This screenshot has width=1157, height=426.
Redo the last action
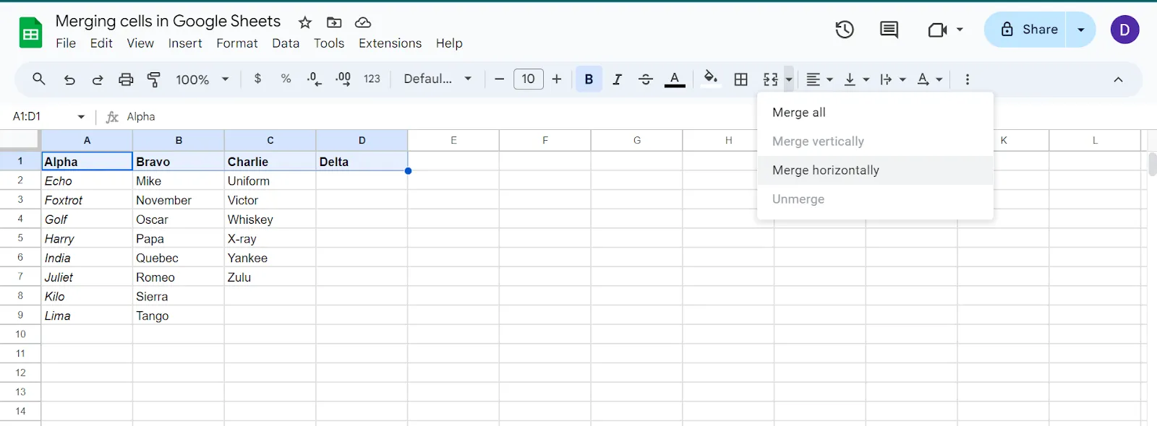click(x=98, y=79)
